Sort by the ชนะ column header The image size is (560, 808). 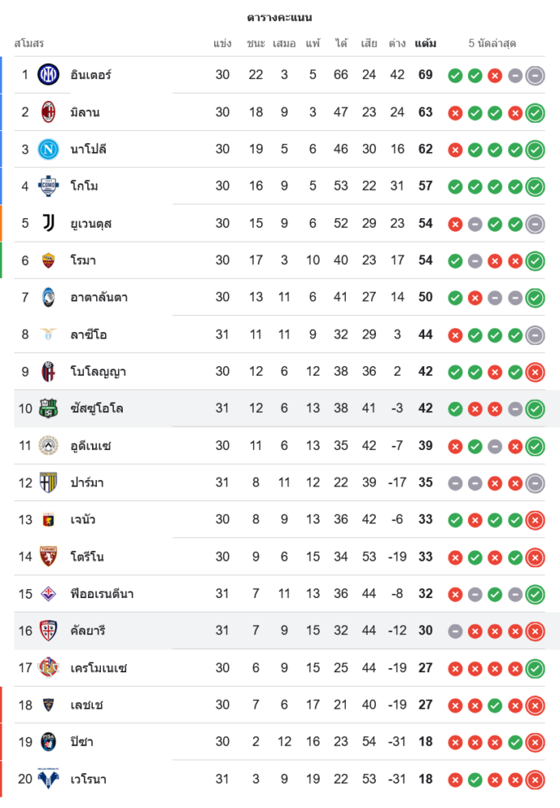pyautogui.click(x=256, y=43)
